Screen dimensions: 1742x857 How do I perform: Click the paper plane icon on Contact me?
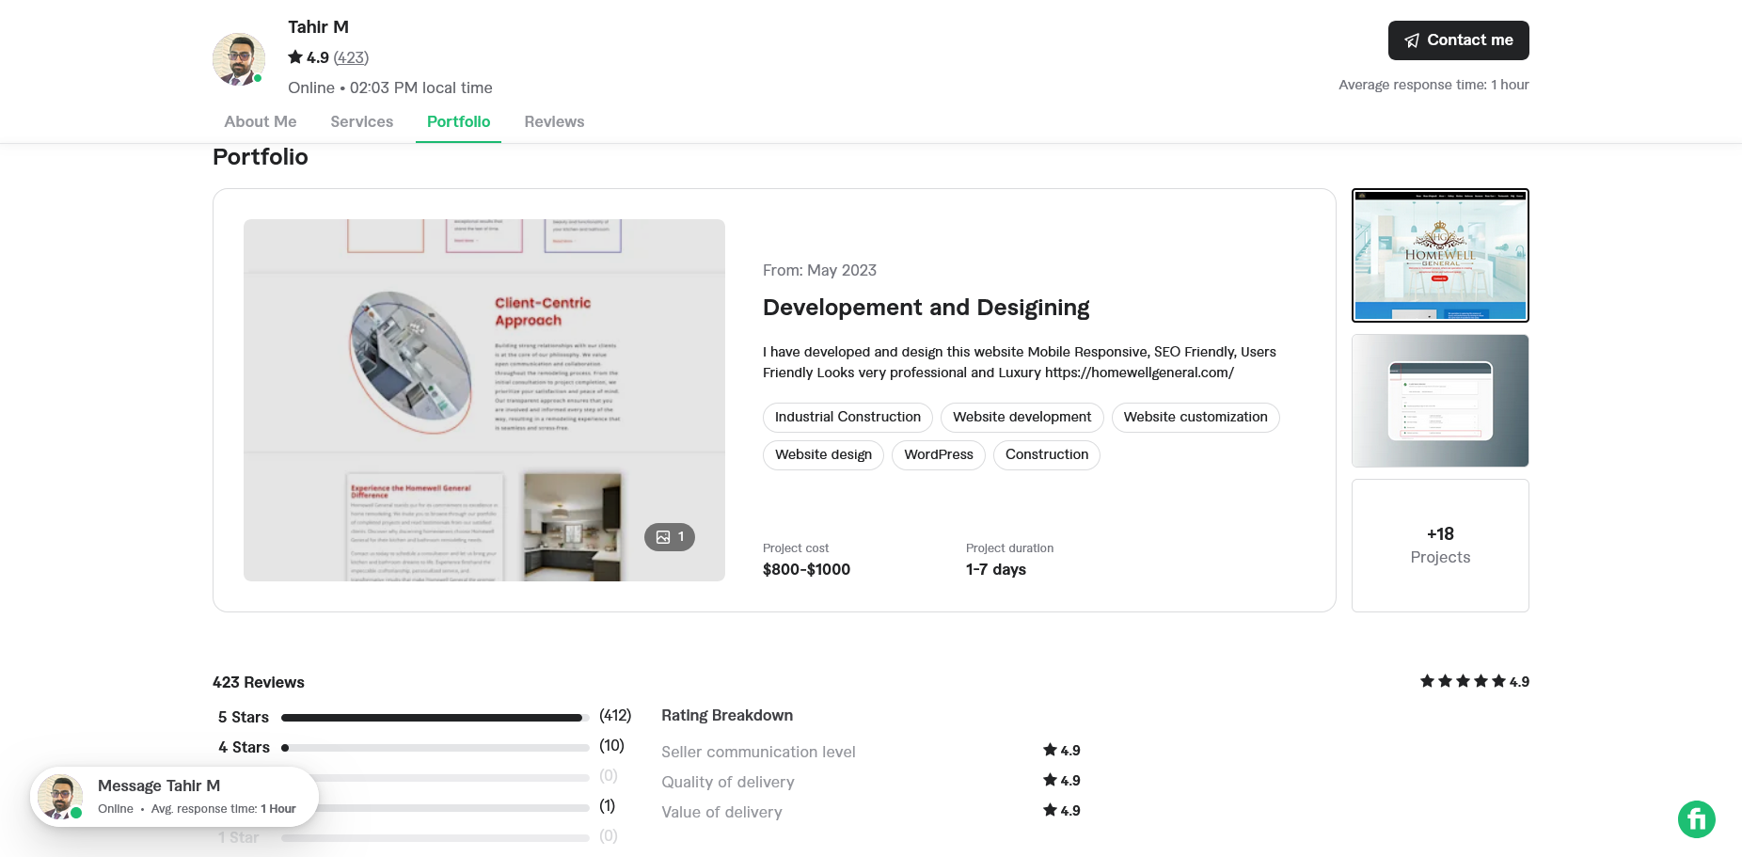point(1412,40)
